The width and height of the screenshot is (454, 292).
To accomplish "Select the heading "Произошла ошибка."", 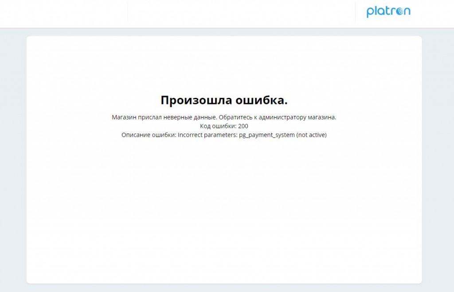I will 224,100.
